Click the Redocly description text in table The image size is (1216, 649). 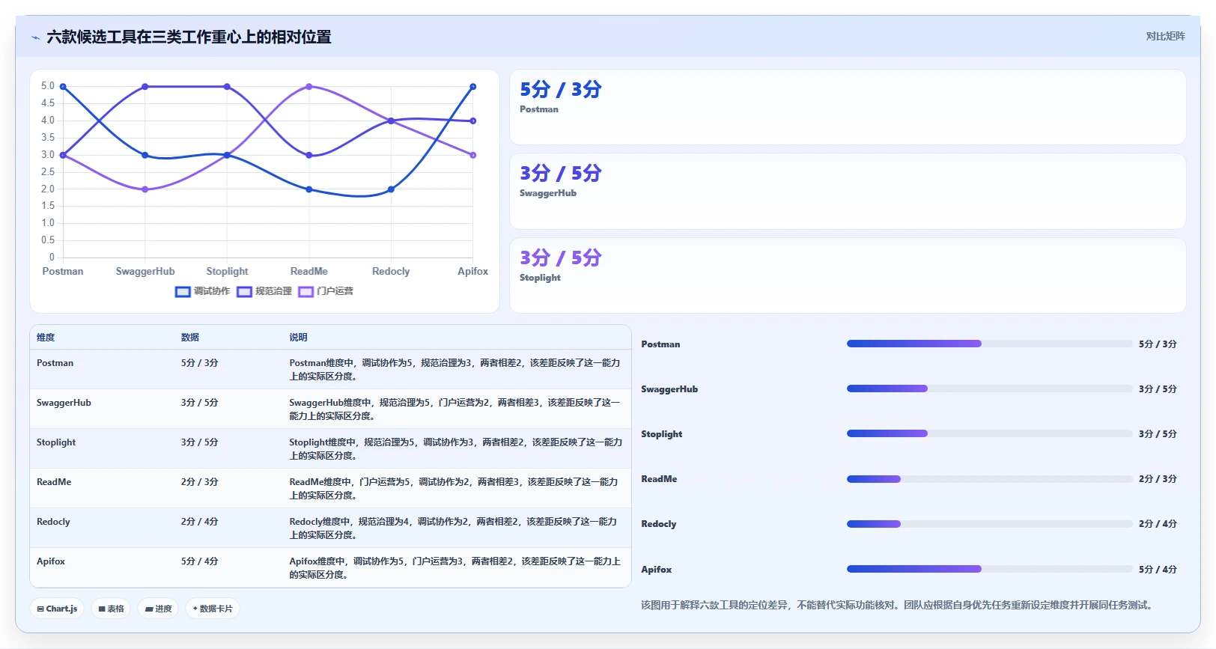(x=453, y=528)
